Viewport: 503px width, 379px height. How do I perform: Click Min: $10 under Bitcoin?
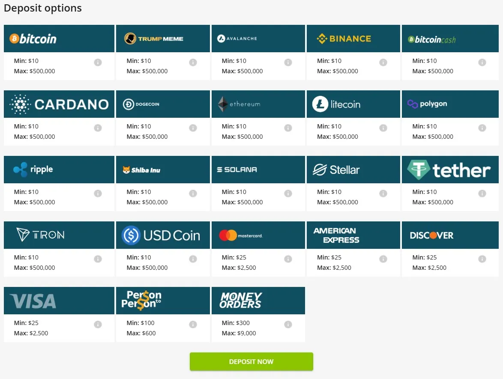click(26, 61)
